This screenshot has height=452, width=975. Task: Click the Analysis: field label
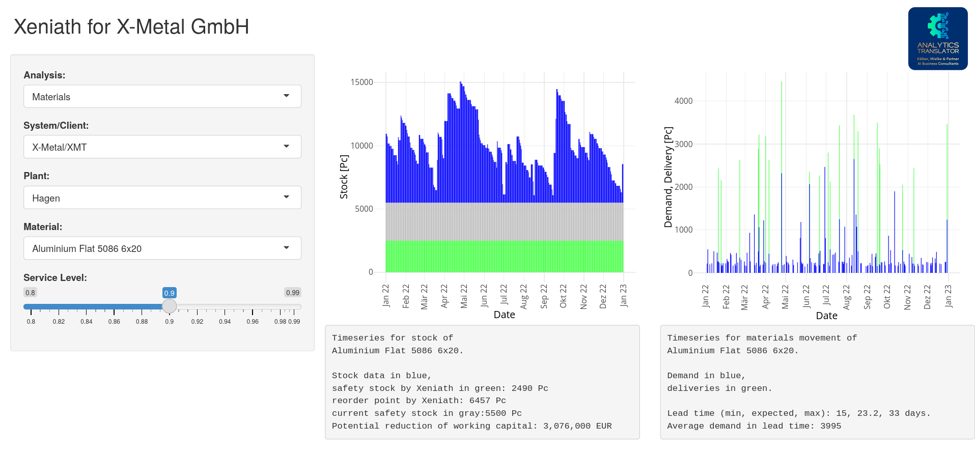[44, 75]
